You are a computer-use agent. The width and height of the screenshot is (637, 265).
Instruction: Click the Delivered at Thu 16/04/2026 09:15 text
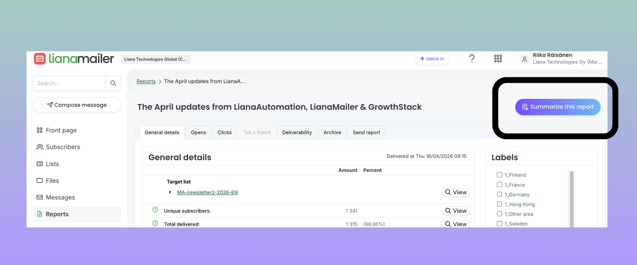[426, 156]
